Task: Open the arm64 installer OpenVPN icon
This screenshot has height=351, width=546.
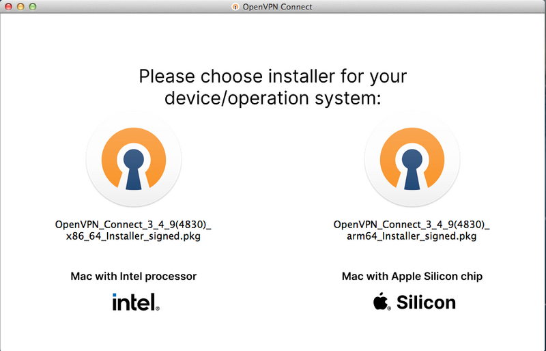Action: click(412, 159)
